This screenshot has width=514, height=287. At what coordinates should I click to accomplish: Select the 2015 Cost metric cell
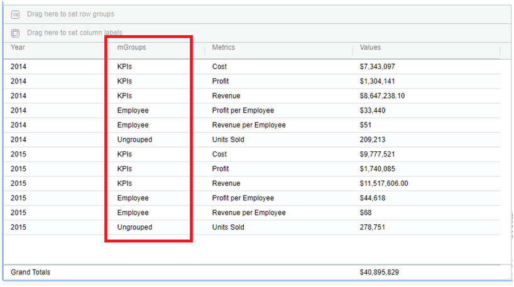click(219, 154)
